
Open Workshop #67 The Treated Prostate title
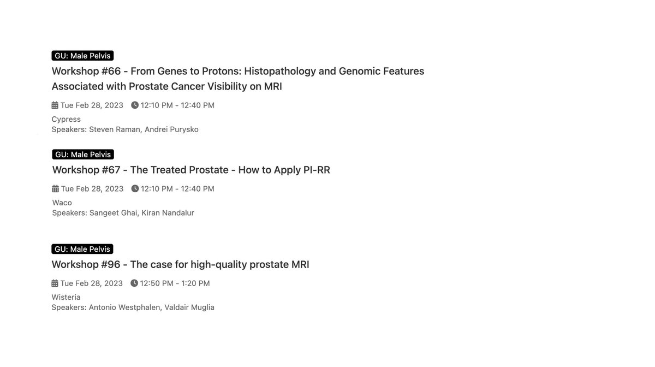[x=191, y=170]
